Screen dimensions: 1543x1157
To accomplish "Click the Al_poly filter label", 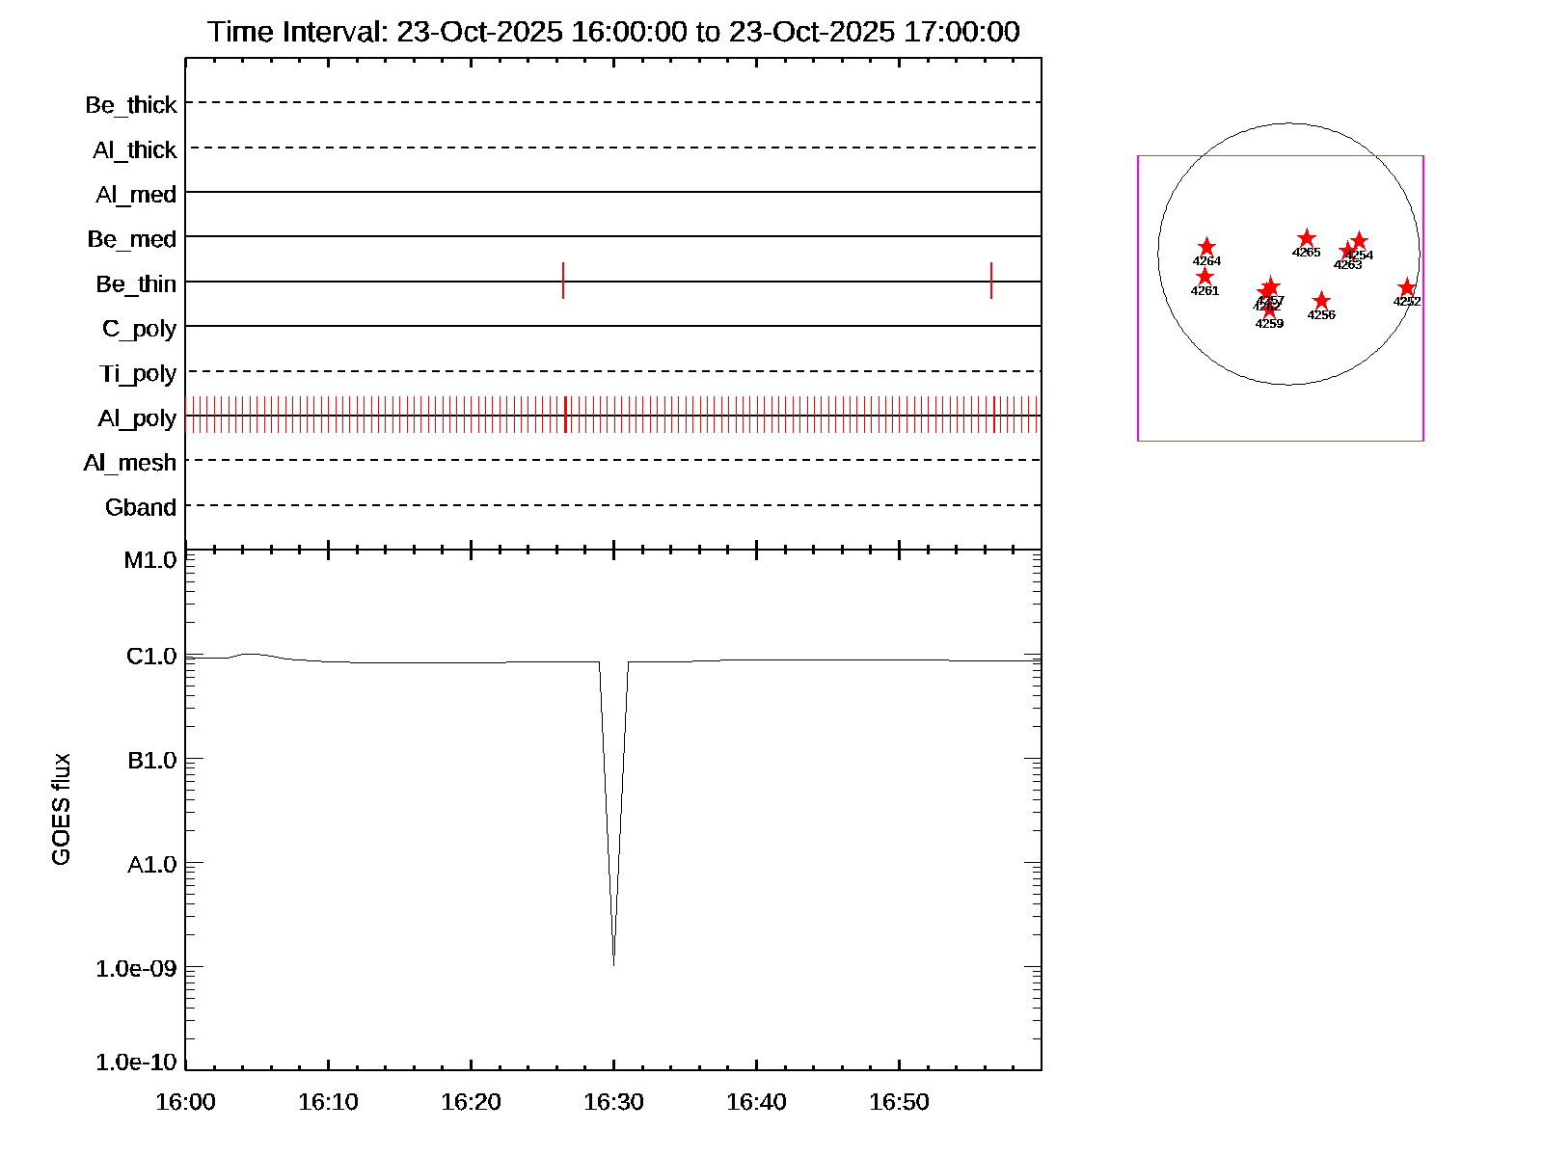I will pyautogui.click(x=137, y=418).
